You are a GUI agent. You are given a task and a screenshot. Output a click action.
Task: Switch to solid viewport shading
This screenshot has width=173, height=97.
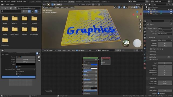[134, 7]
